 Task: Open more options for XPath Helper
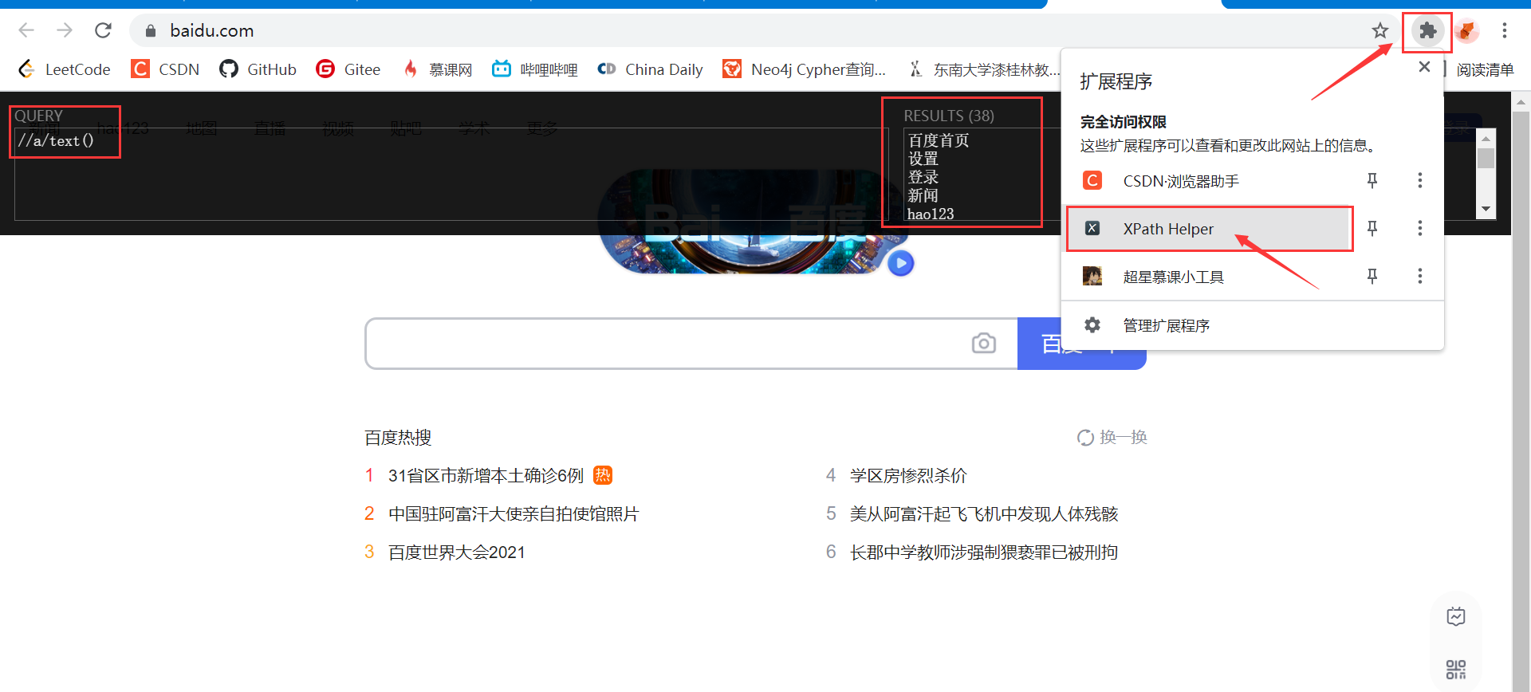click(1420, 229)
